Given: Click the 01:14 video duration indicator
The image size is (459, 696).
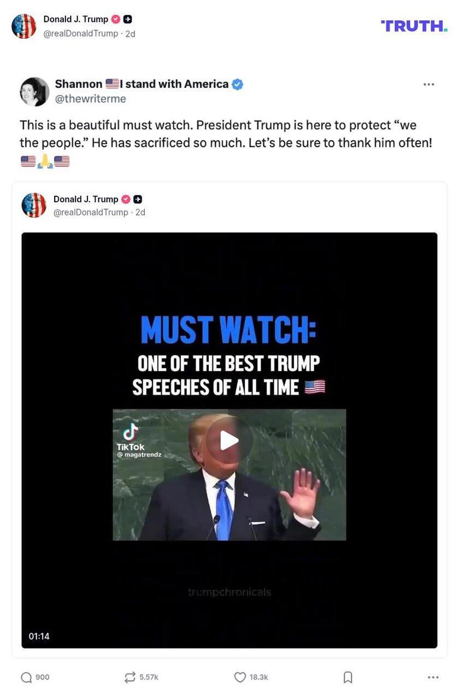Looking at the screenshot, I should [x=39, y=635].
